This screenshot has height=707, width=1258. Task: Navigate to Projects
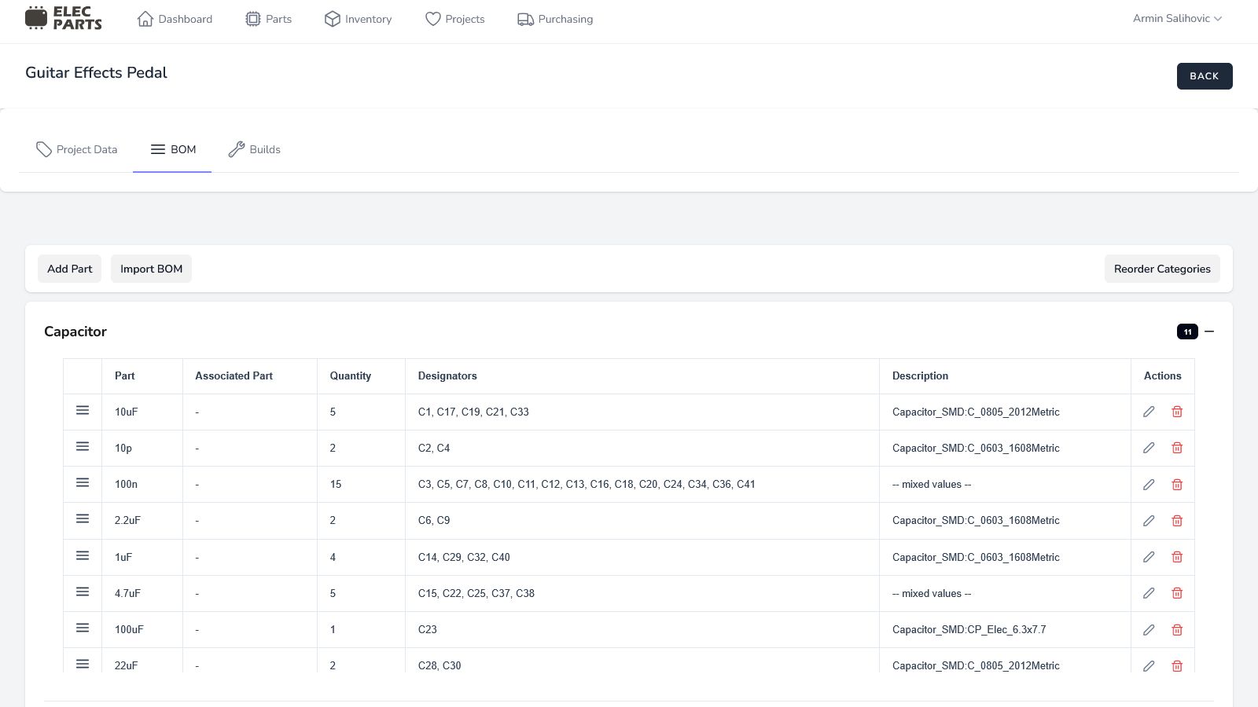[x=454, y=19]
